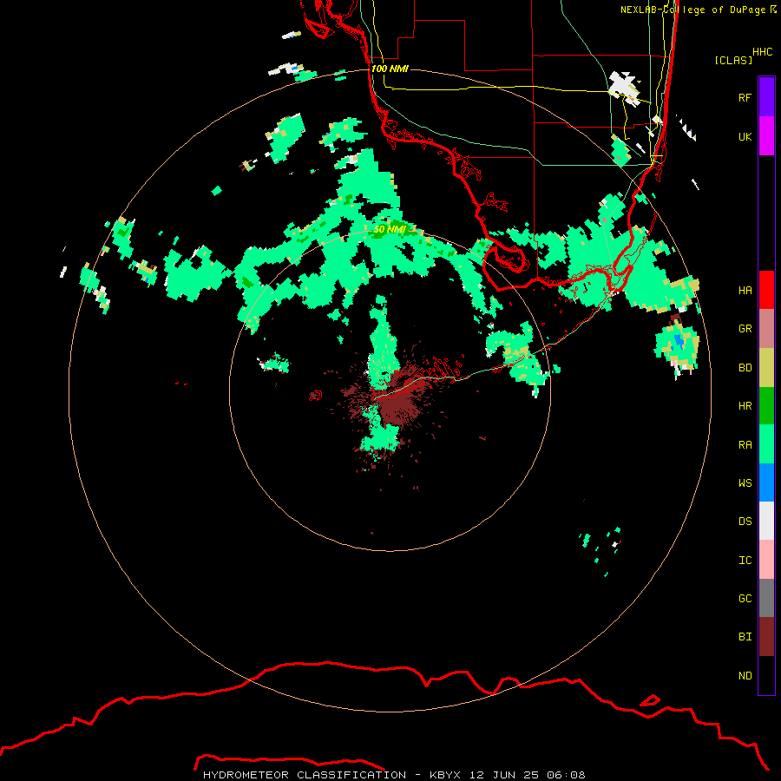Click the RA light green legend swatch
The image size is (781, 781).
pyautogui.click(x=766, y=444)
